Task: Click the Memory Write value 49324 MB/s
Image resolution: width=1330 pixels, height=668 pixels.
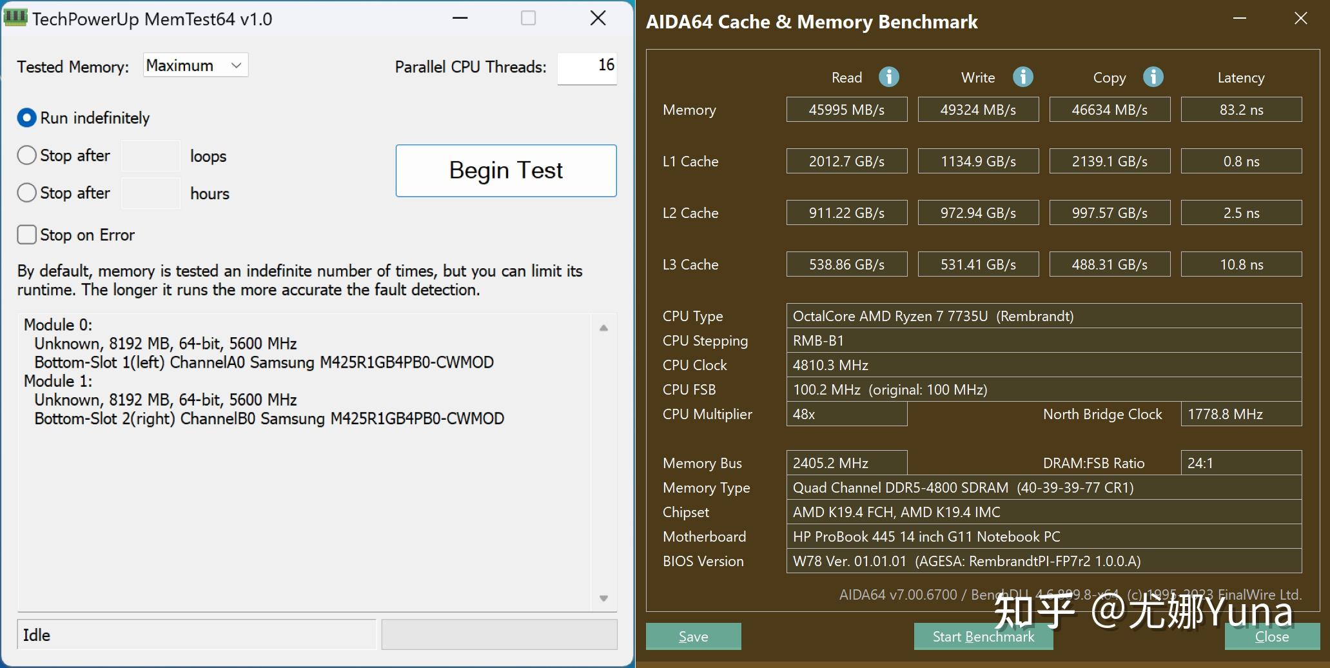Action: tap(978, 110)
